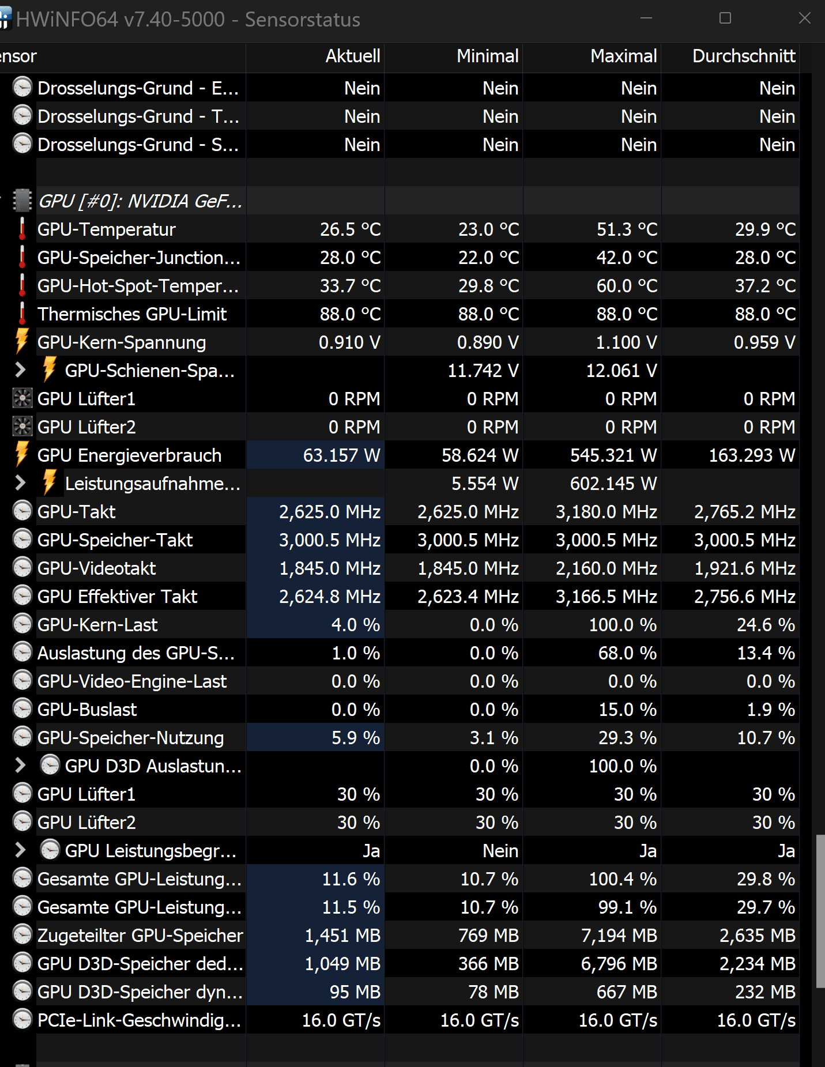
Task: Click the 100.4 % maximum GPU power value
Action: [x=623, y=879]
